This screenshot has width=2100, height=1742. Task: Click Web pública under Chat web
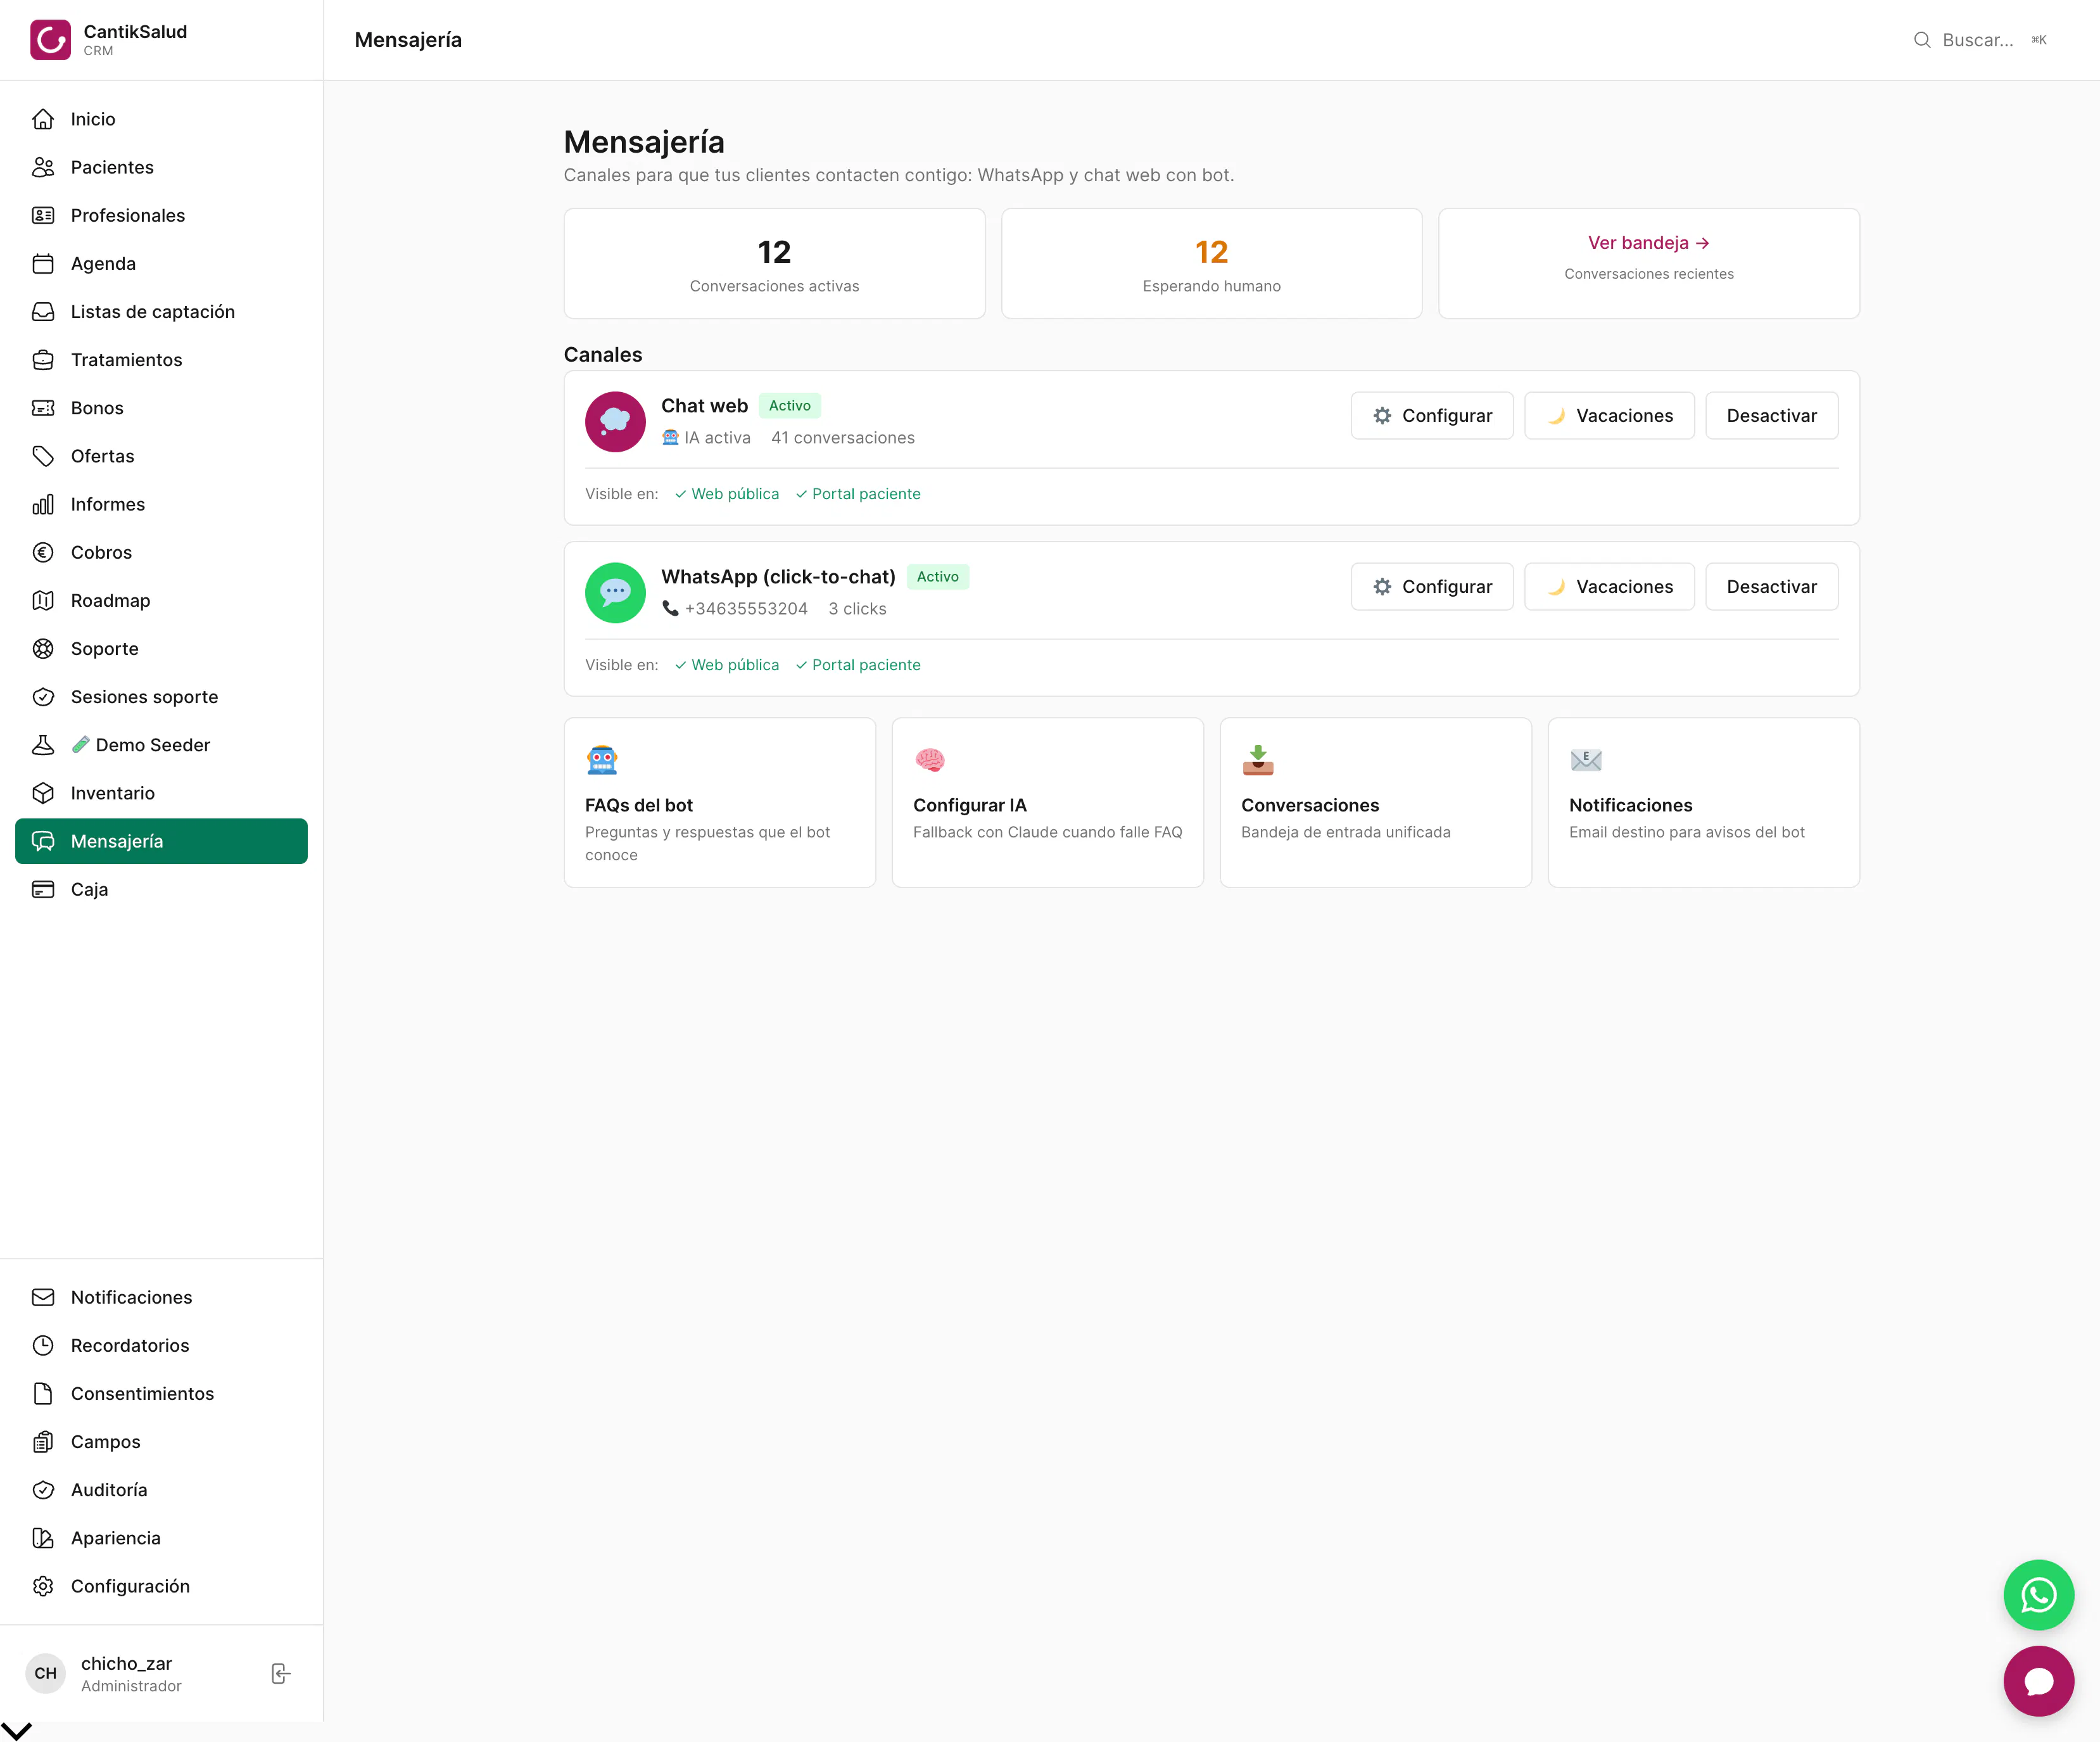click(x=726, y=494)
